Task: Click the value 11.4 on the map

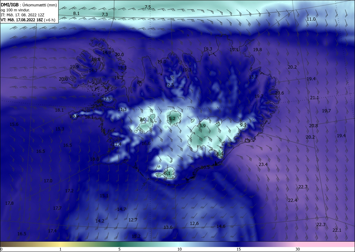Action: point(117,144)
